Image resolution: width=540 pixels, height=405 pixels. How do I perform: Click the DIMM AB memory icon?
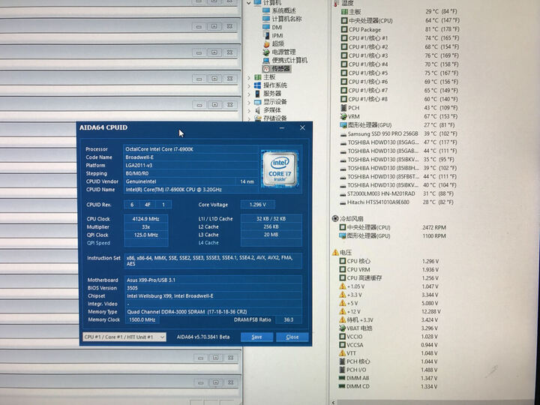(342, 378)
